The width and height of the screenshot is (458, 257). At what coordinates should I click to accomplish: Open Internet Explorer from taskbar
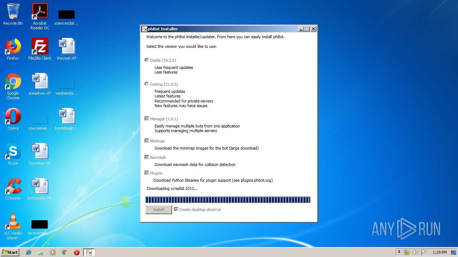(x=29, y=252)
